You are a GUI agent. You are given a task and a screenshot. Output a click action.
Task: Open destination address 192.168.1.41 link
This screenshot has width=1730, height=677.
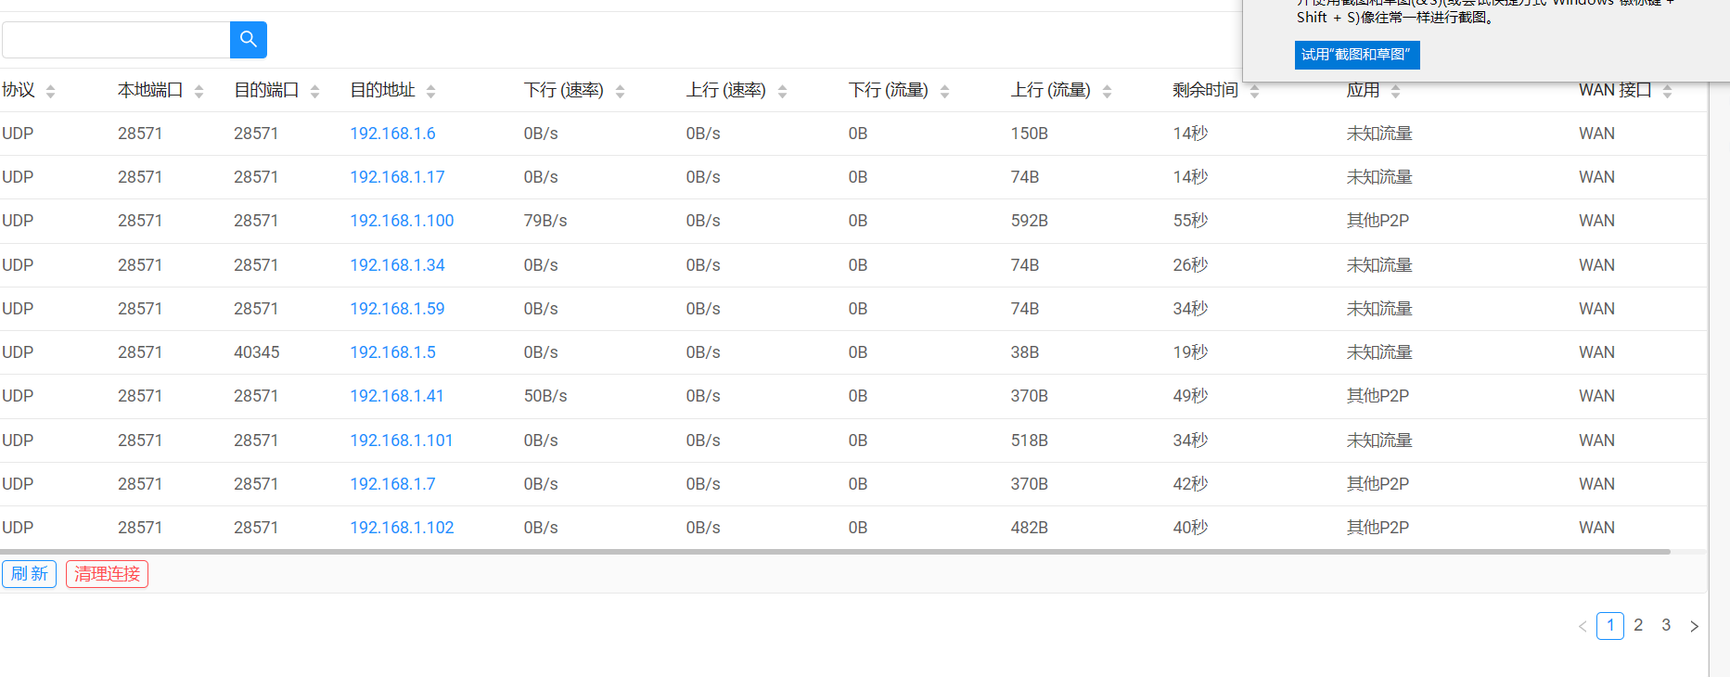point(397,396)
